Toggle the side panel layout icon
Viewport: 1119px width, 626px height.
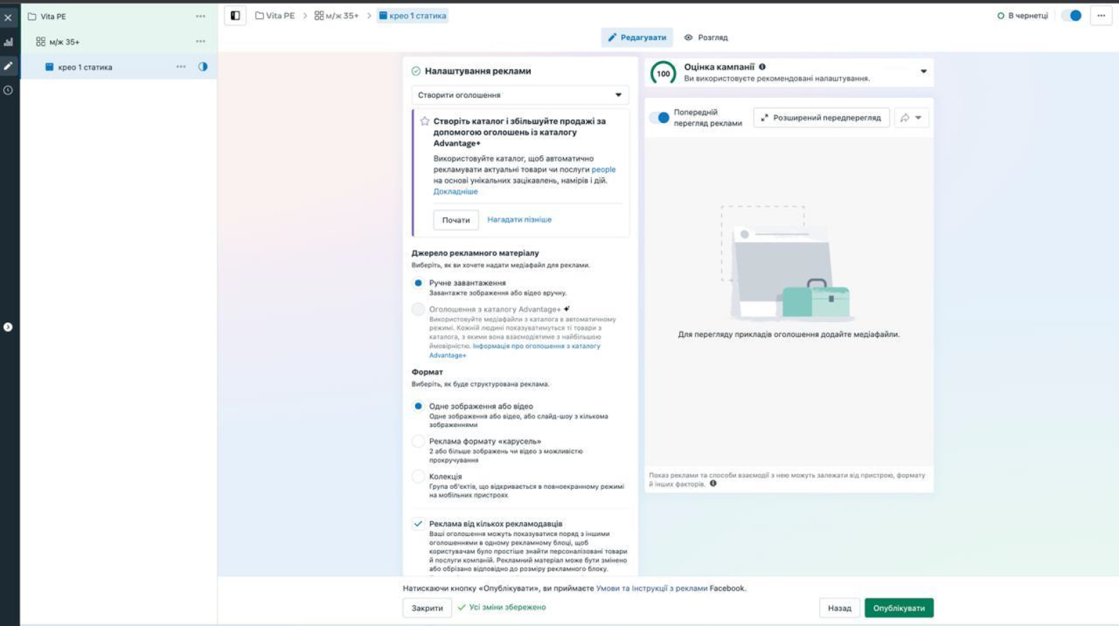pos(235,15)
